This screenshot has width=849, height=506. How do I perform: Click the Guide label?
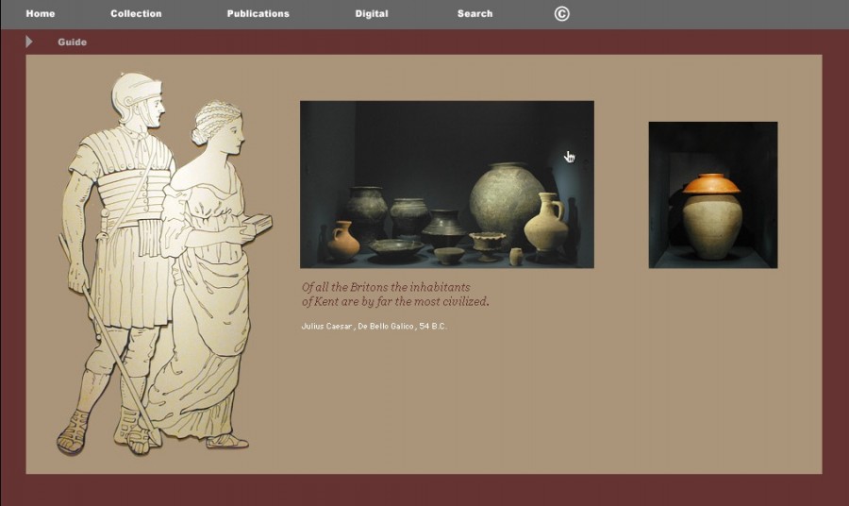point(72,42)
